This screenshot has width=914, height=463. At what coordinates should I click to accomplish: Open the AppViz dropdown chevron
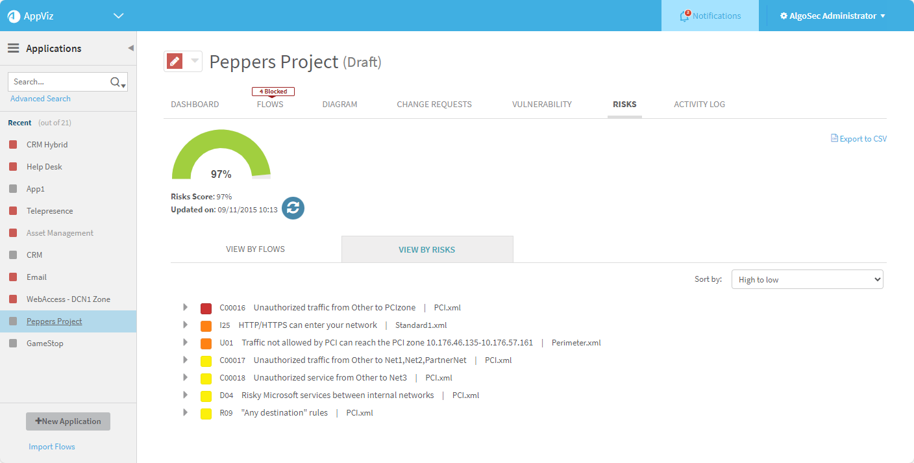(x=118, y=16)
